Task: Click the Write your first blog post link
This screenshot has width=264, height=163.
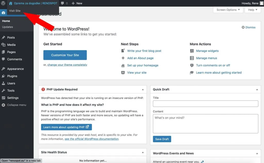Action: (x=144, y=51)
